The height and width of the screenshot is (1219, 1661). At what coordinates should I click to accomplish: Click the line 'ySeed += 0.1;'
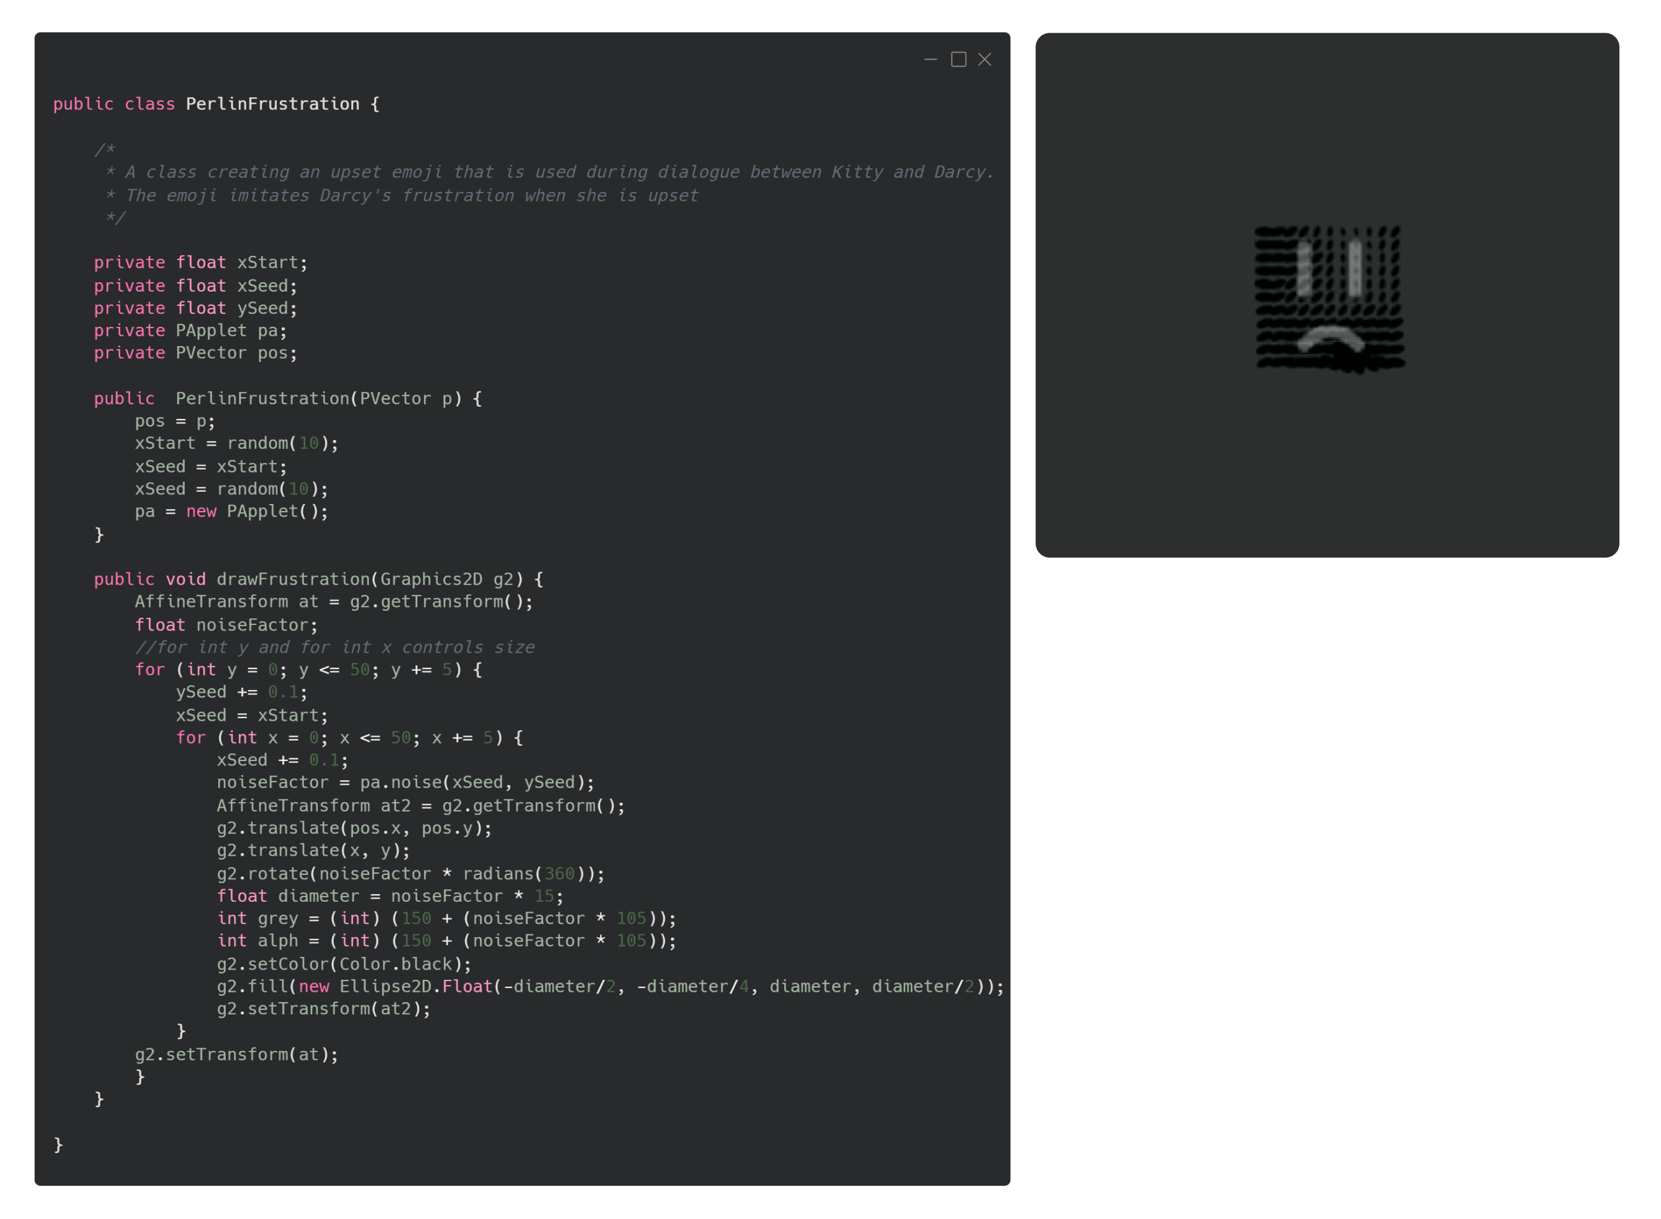[x=241, y=692]
